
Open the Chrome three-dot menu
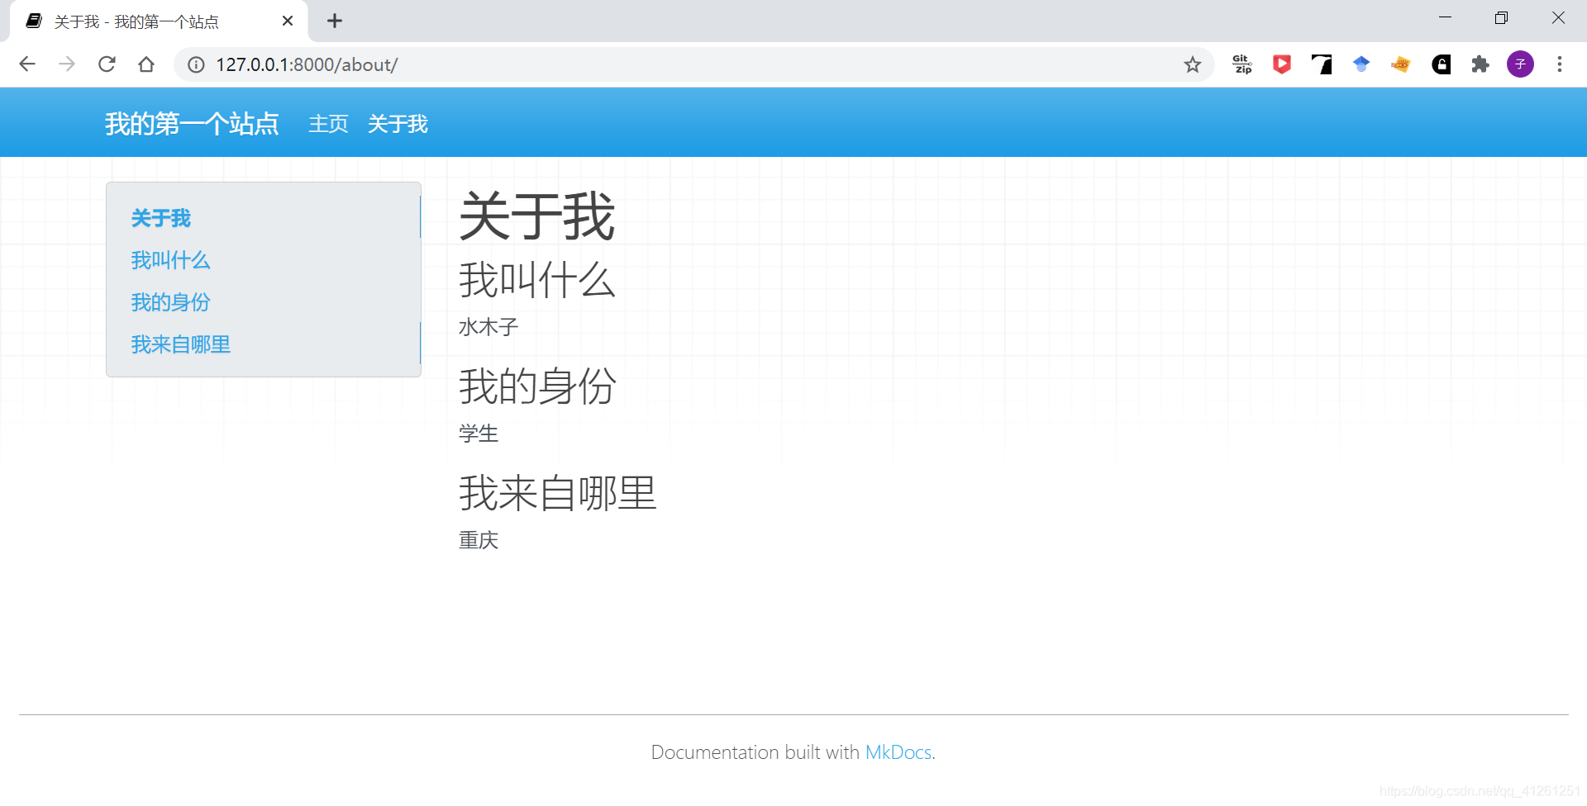tap(1560, 64)
